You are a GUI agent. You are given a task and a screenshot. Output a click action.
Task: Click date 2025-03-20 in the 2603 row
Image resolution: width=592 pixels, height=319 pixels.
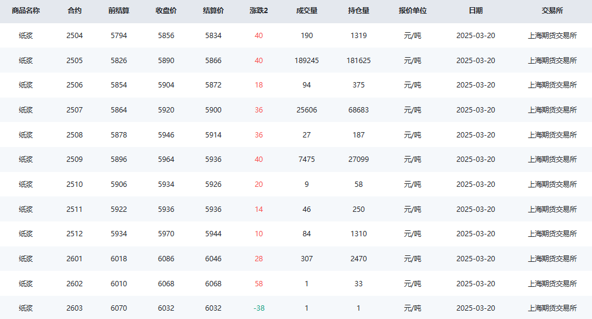pos(475,308)
